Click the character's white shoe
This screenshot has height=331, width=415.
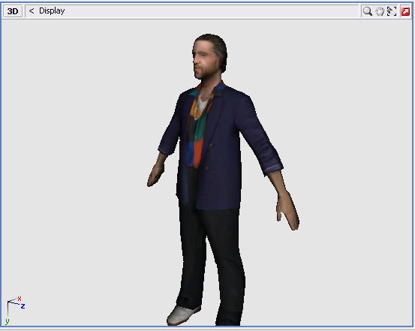click(x=183, y=314)
